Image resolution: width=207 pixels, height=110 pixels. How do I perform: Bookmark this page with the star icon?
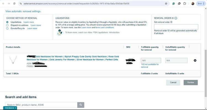[166, 4]
